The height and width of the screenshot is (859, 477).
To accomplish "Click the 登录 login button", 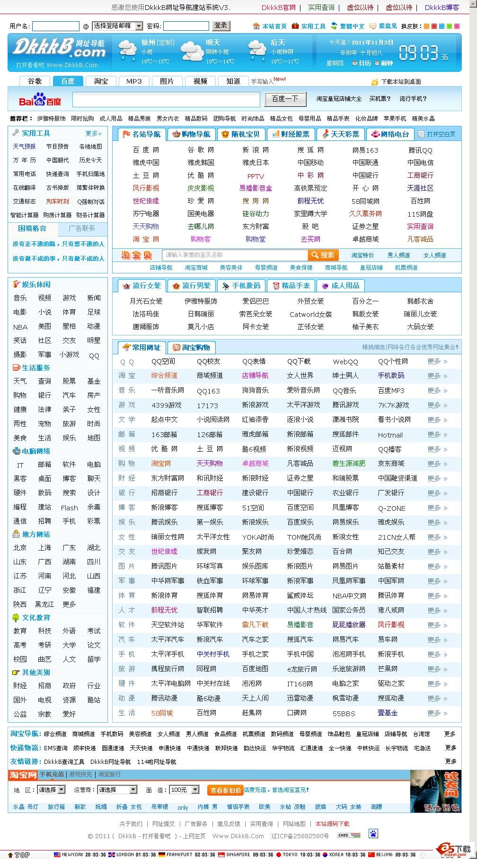I will click(221, 26).
